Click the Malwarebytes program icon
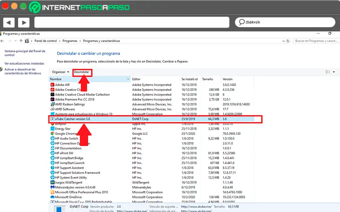This screenshot has width=340, height=212. click(x=52, y=187)
